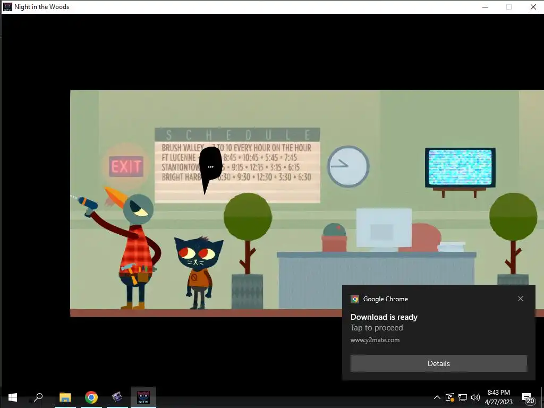Click the Details button in Chrome notification
This screenshot has height=408, width=544.
tap(438, 363)
